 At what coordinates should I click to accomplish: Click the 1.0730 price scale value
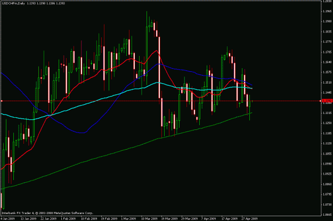point(327,204)
